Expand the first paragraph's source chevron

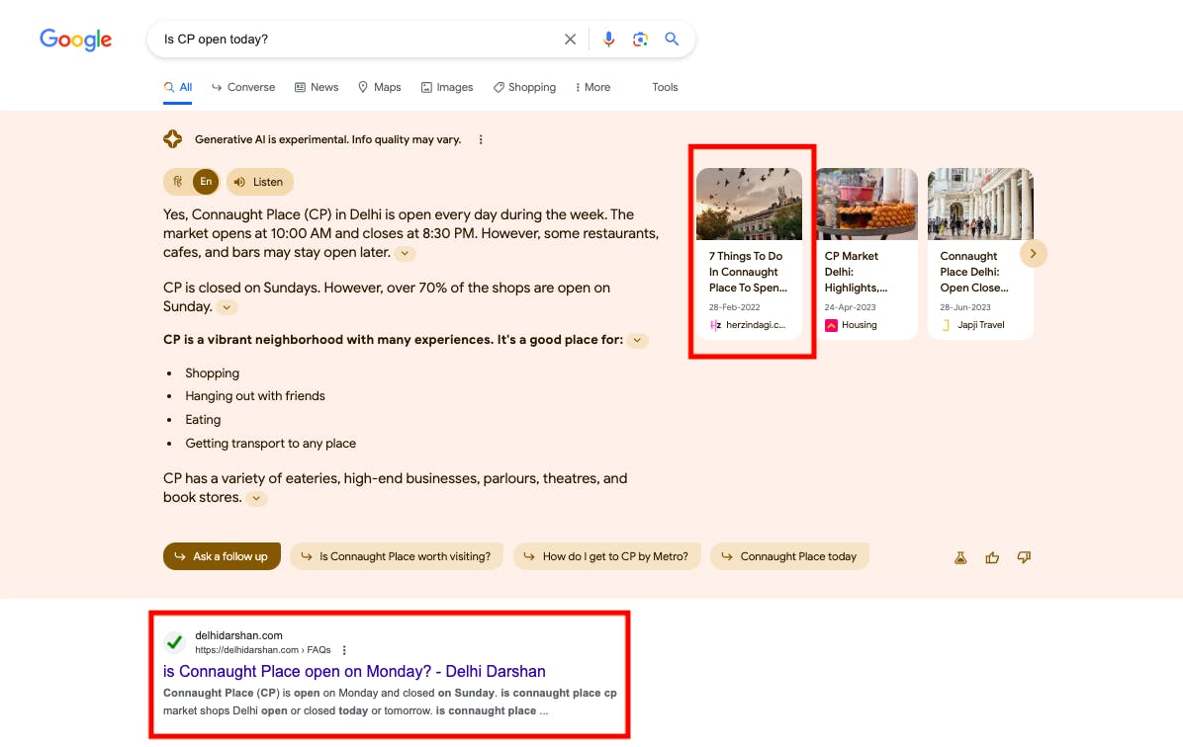pos(405,254)
